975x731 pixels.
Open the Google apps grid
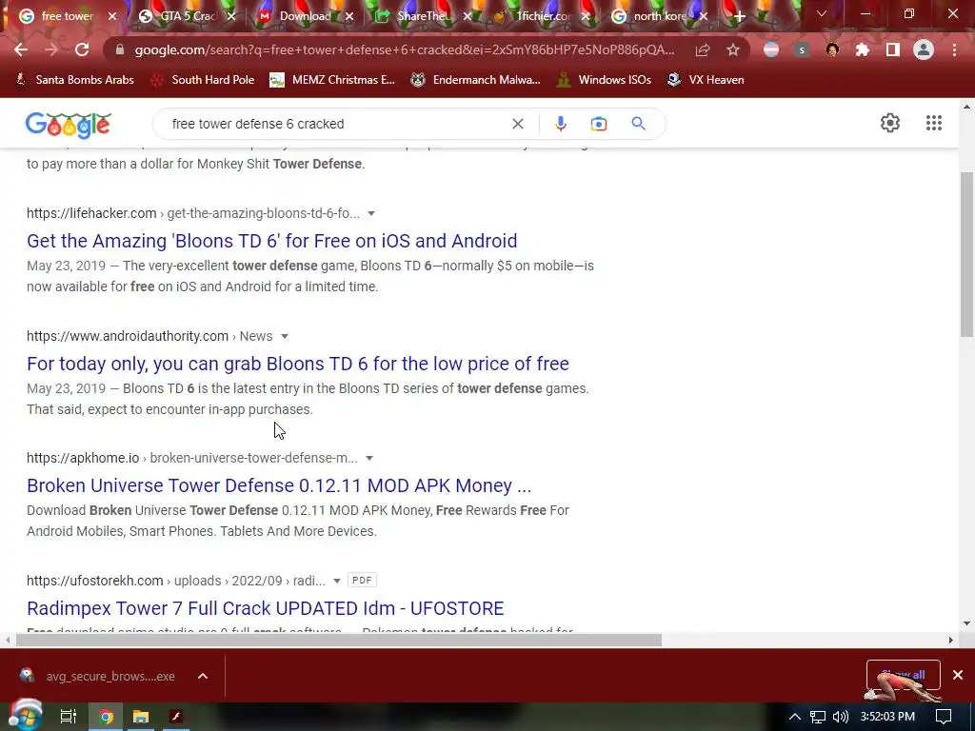pyautogui.click(x=934, y=123)
